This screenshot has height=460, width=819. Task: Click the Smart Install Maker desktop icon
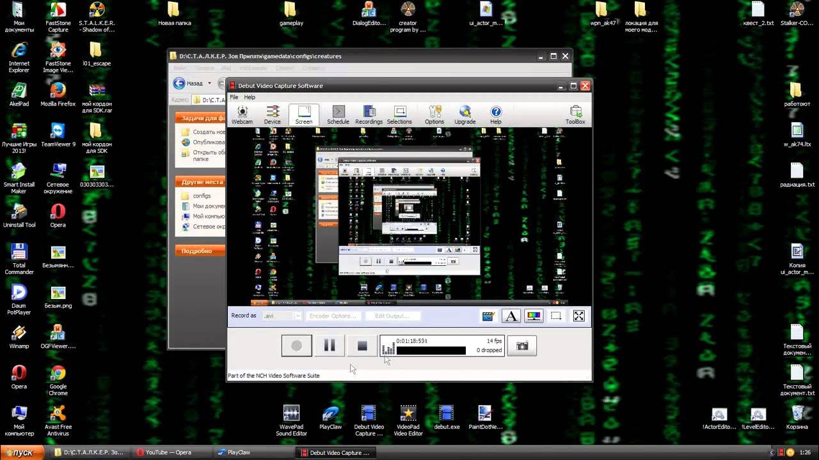tap(19, 178)
